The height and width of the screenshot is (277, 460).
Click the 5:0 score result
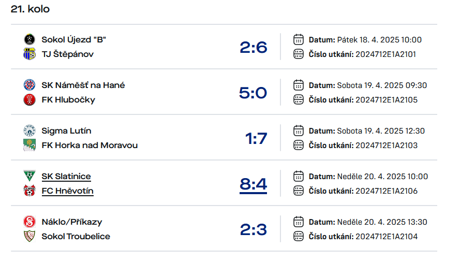[253, 93]
